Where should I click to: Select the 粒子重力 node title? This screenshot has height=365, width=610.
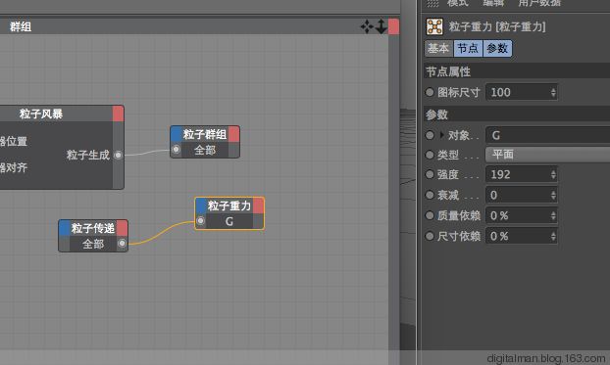229,205
